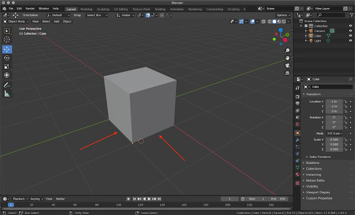Switch to the Modeling workspace tab
Image resolution: width=355 pixels, height=215 pixels.
click(x=86, y=9)
